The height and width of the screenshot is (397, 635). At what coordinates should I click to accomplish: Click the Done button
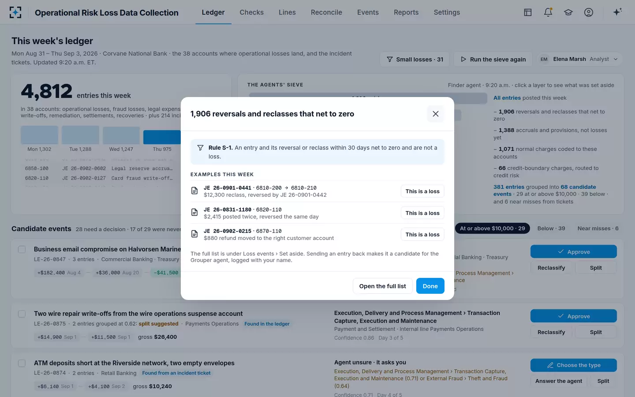430,286
